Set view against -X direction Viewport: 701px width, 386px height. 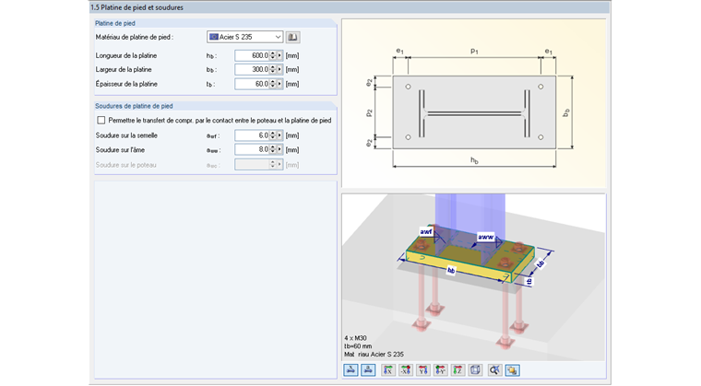pyautogui.click(x=406, y=370)
